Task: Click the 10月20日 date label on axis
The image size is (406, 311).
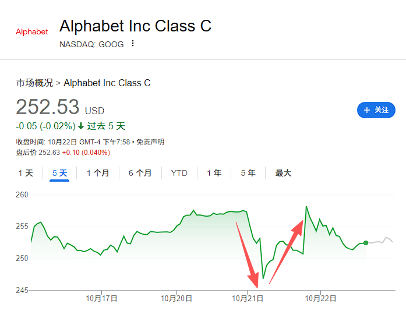Action: click(x=176, y=298)
